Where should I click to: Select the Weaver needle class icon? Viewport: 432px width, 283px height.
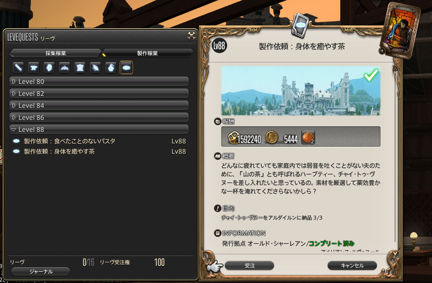pyautogui.click(x=95, y=68)
